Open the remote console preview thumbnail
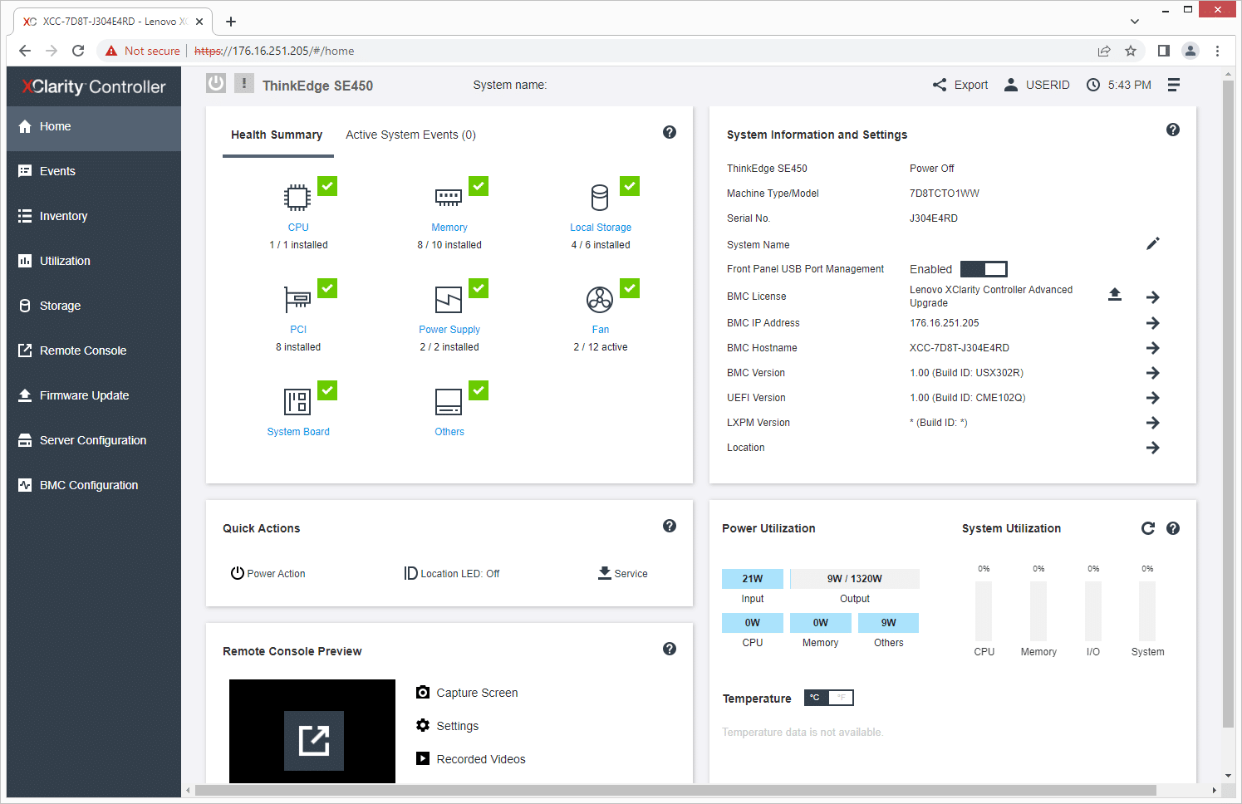This screenshot has width=1242, height=804. coord(312,731)
